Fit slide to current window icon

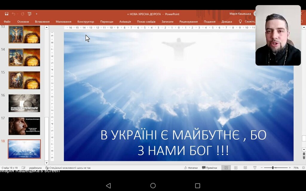tap(304, 168)
